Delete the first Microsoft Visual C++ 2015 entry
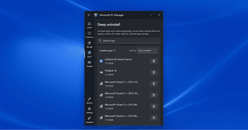The width and height of the screenshot is (248, 130). coord(154,84)
